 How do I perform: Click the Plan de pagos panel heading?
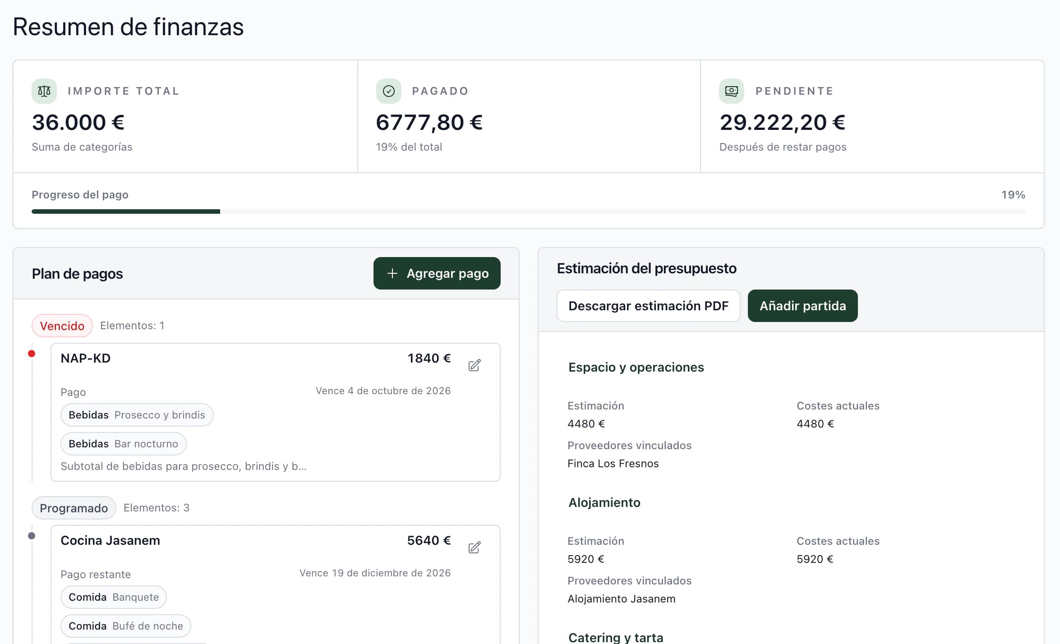(77, 274)
